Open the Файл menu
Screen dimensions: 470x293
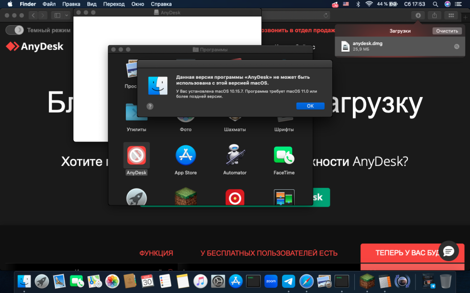49,4
